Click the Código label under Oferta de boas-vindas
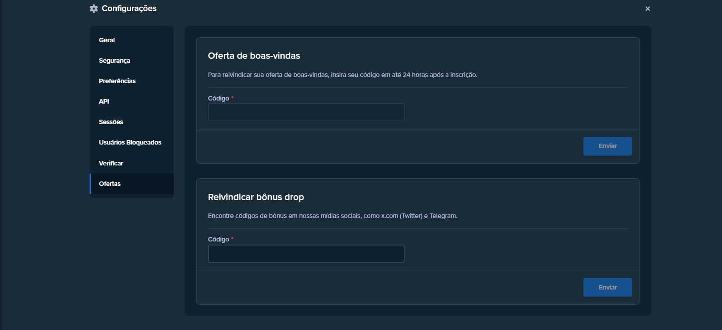Image resolution: width=722 pixels, height=330 pixels. pyautogui.click(x=218, y=98)
